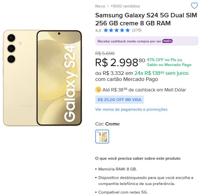Open Ver meios de pagamento e promoções link

(131, 109)
